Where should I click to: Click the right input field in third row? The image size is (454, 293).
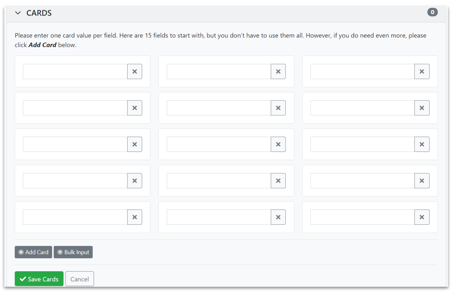point(362,144)
